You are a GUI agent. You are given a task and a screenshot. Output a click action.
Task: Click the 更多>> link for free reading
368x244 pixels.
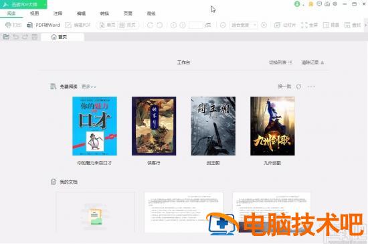click(x=89, y=86)
